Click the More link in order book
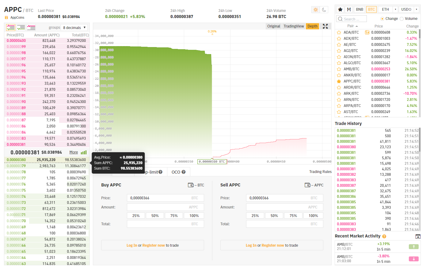 [x=74, y=152]
